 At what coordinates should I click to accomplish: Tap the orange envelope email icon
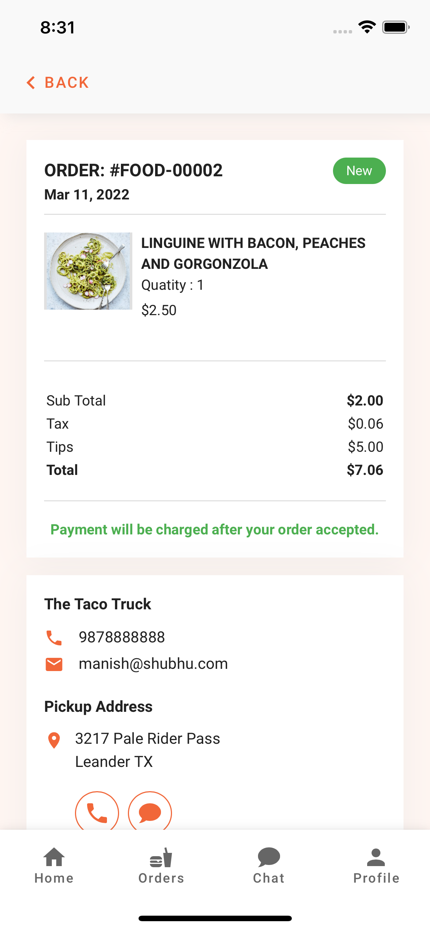[54, 664]
